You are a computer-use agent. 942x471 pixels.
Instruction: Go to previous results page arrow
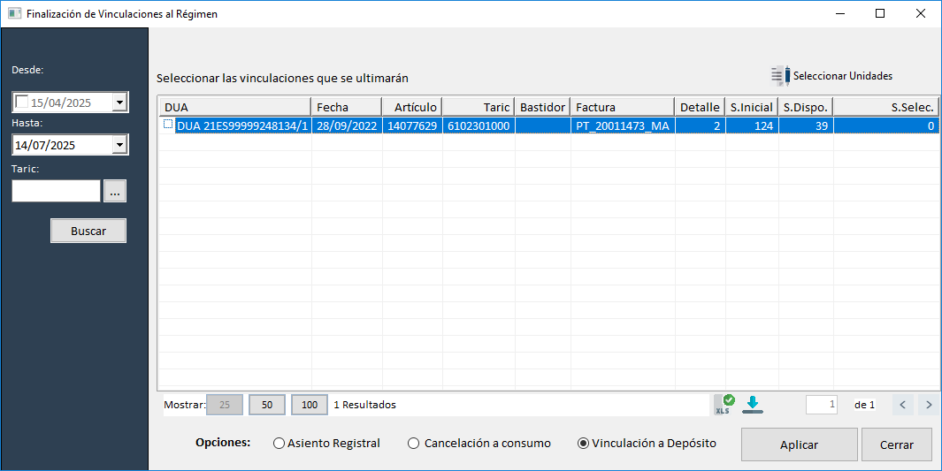click(x=902, y=405)
